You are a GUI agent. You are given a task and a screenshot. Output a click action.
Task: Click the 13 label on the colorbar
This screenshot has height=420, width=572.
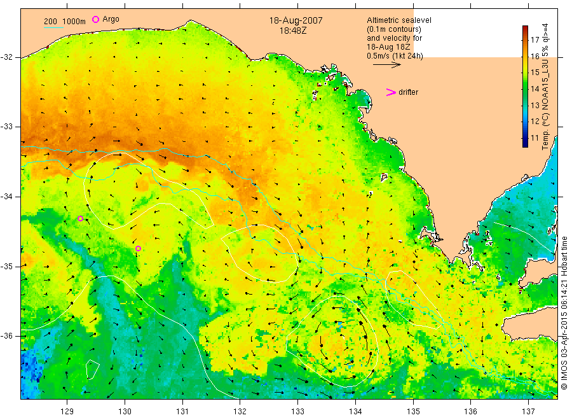pyautogui.click(x=535, y=105)
